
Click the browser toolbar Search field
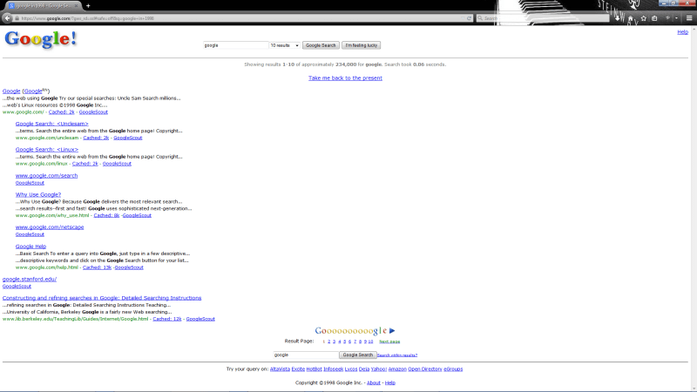pyautogui.click(x=542, y=18)
